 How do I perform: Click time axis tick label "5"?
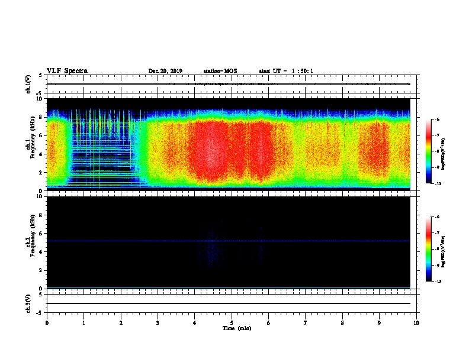(x=232, y=322)
